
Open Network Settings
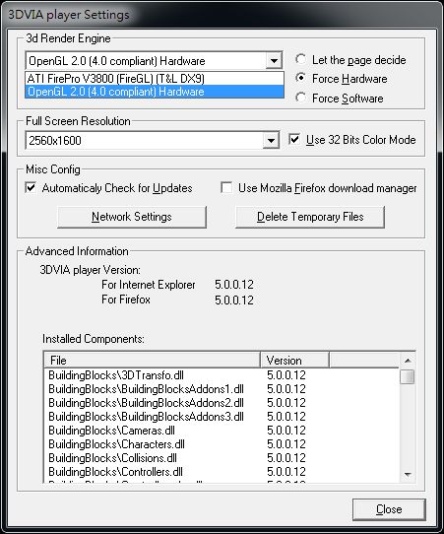pyautogui.click(x=132, y=217)
